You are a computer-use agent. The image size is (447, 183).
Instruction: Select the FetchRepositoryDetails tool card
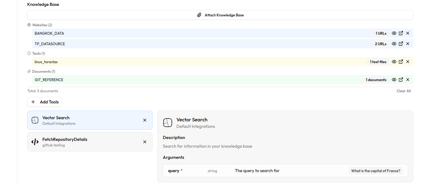click(87, 142)
